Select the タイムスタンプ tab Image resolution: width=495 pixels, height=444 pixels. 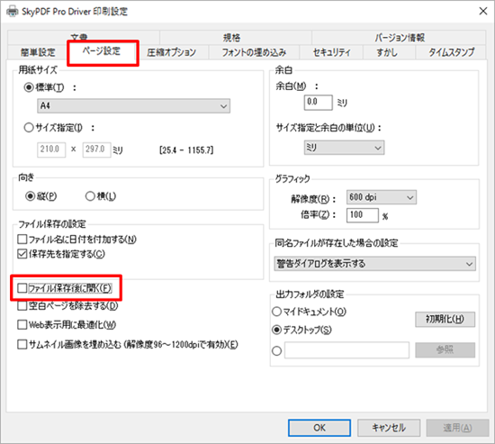coord(451,52)
